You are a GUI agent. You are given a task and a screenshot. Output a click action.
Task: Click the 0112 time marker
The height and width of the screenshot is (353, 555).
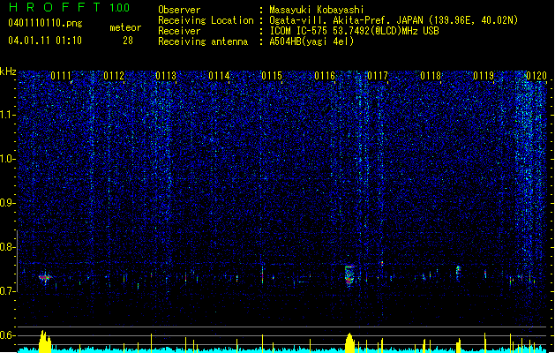(114, 76)
